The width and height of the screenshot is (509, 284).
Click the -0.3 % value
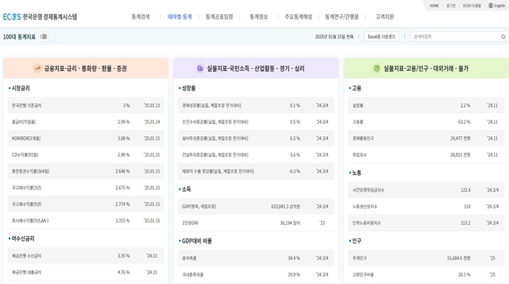pyautogui.click(x=294, y=171)
